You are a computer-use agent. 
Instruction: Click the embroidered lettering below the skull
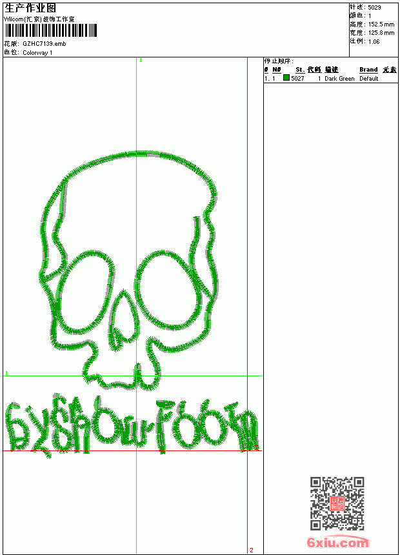[x=132, y=425]
